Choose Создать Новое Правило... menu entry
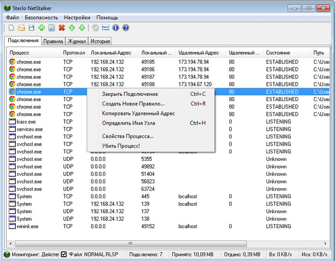 point(151,103)
